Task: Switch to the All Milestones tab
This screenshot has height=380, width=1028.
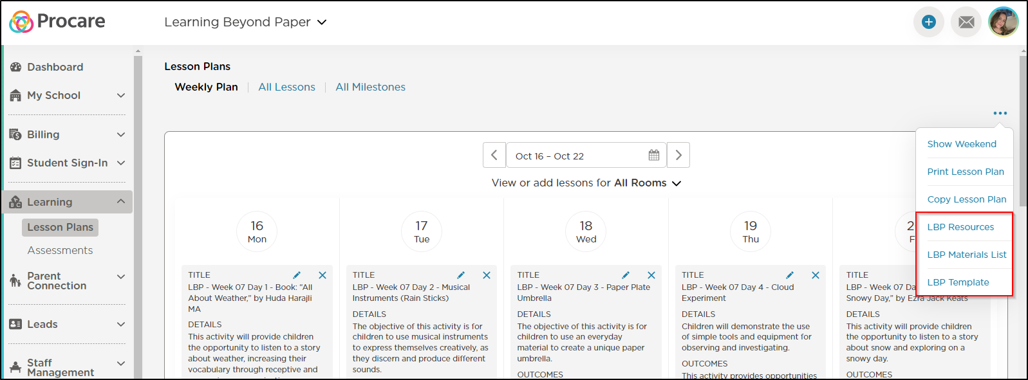Action: coord(370,87)
